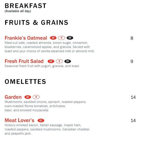Viewport: 154px width, 144px height.
Task: Click the GF badge beside Garden omelette
Action: 28,97
